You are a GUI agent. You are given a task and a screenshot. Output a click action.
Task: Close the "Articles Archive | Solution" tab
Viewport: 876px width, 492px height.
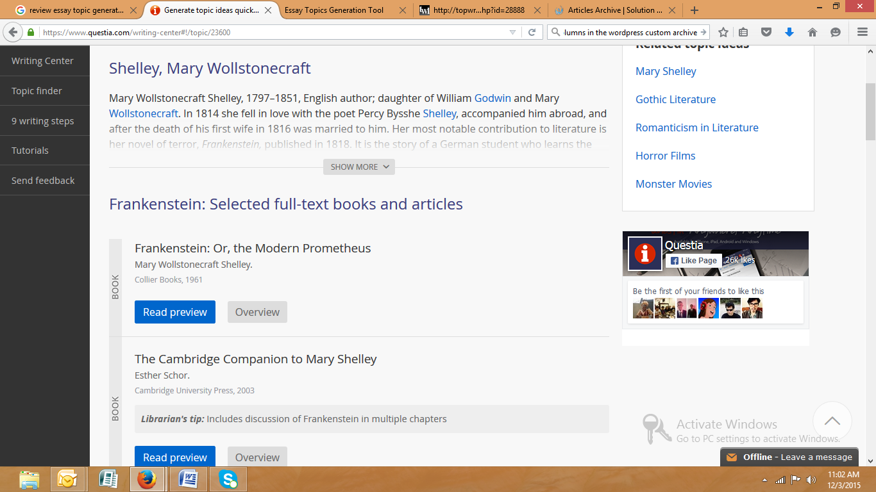pyautogui.click(x=671, y=10)
